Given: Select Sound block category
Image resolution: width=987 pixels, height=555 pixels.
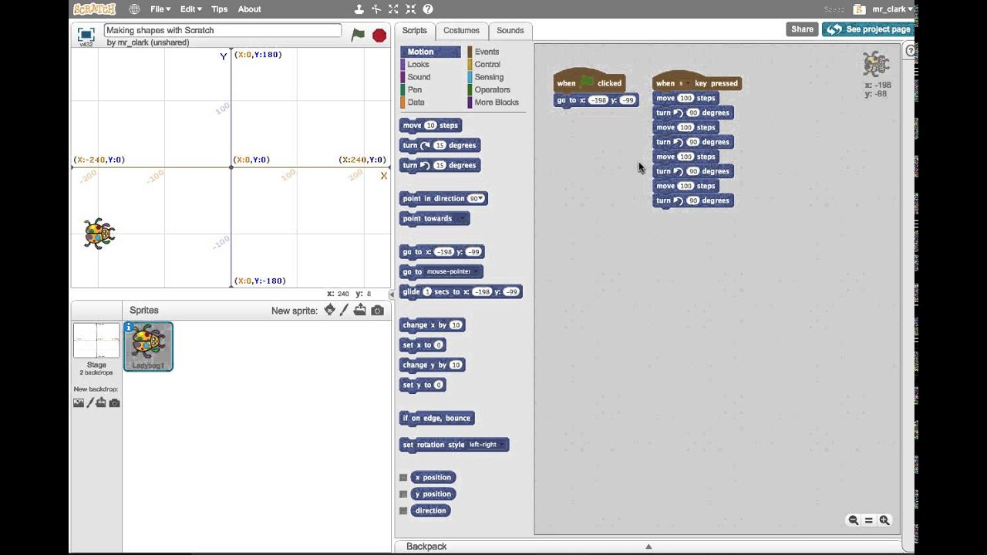Looking at the screenshot, I should (419, 77).
